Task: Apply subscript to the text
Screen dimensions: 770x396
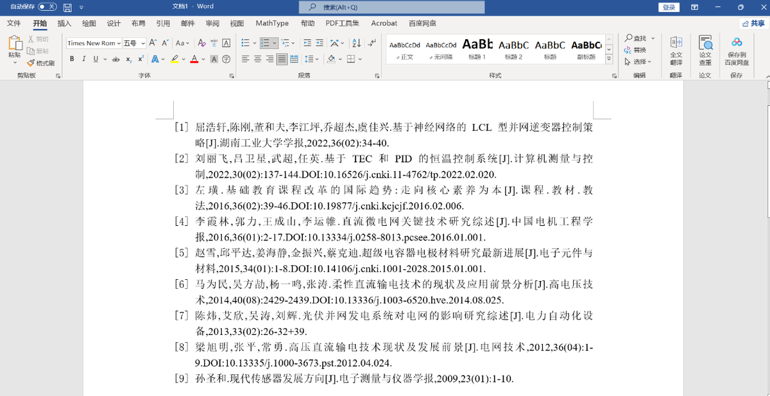Action: [x=129, y=59]
